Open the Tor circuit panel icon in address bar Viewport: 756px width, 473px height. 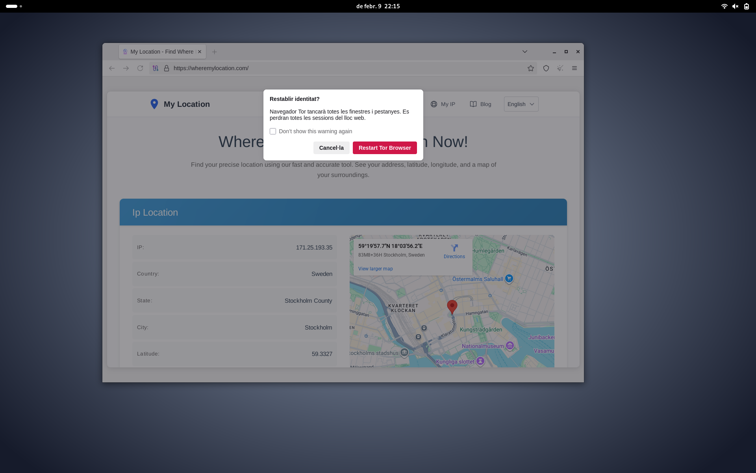(155, 68)
